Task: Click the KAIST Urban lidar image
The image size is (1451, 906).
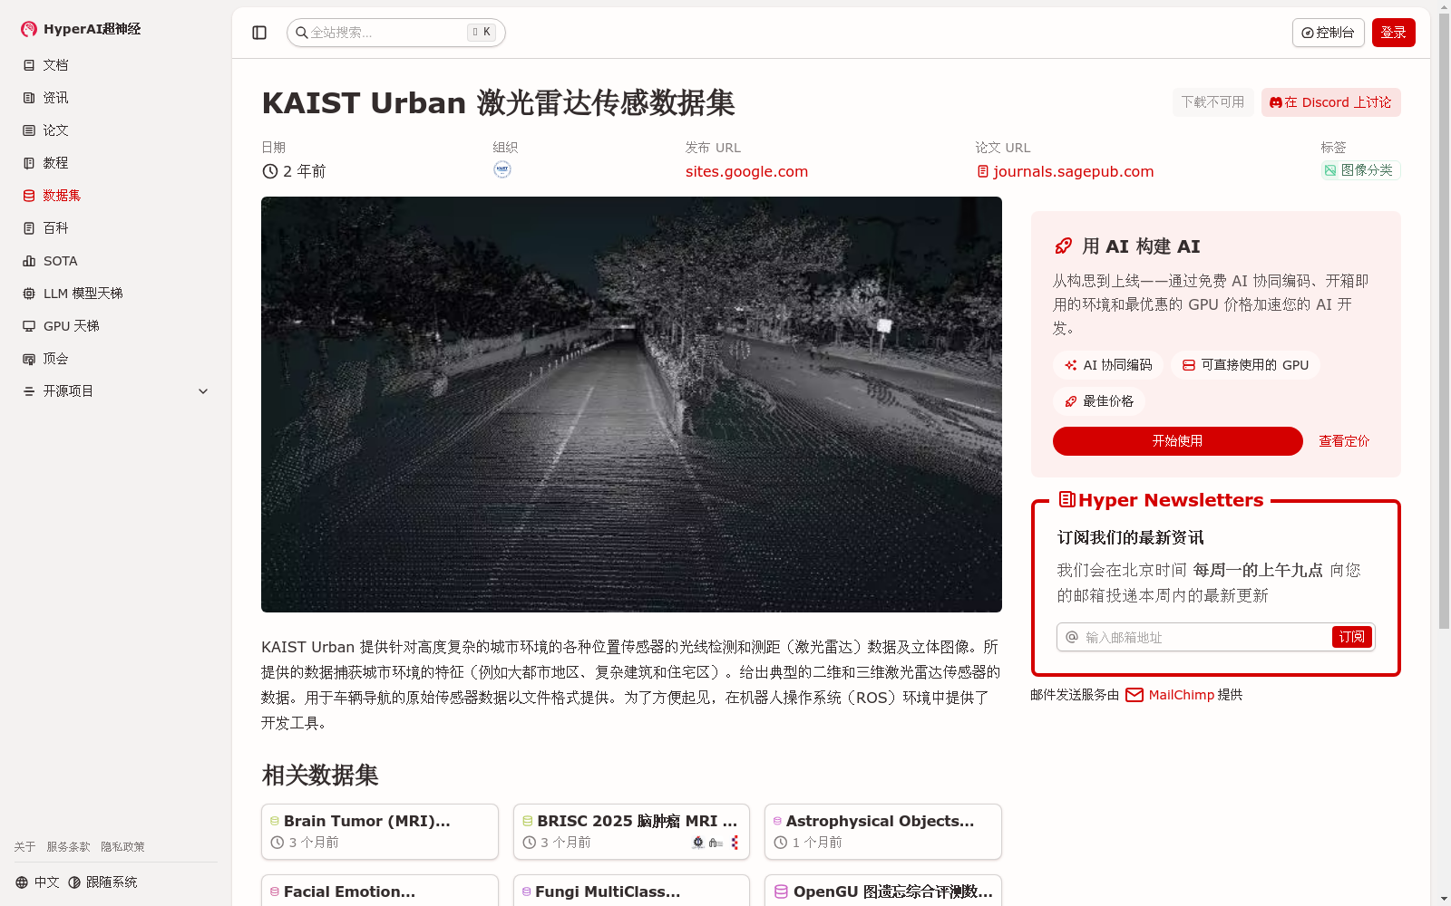Action: [x=631, y=404]
